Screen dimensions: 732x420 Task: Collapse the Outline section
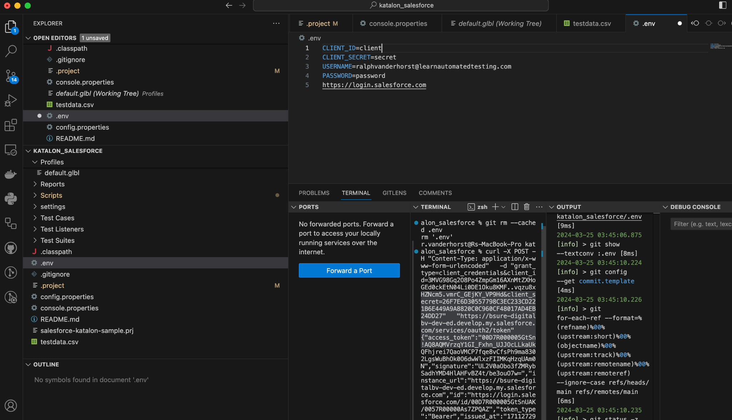[x=29, y=364]
